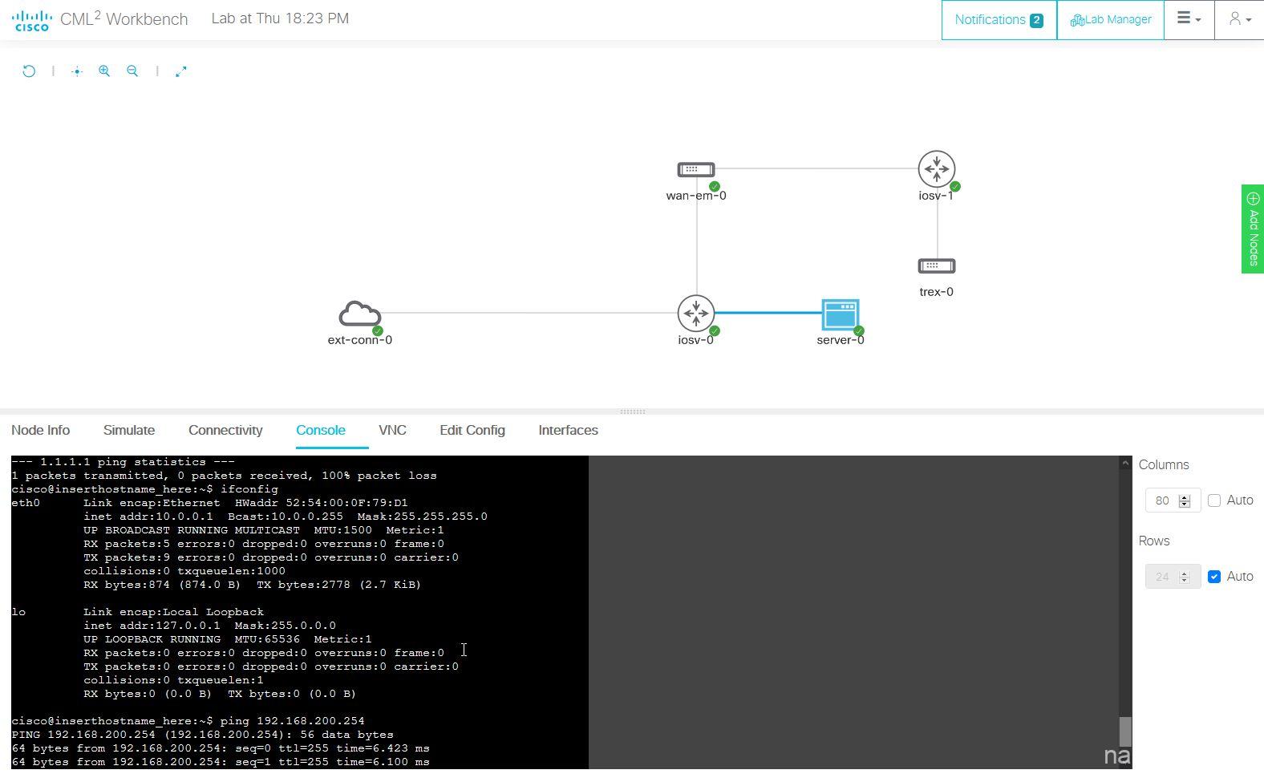Image resolution: width=1264 pixels, height=778 pixels.
Task: Open the user account dropdown
Action: (x=1240, y=19)
